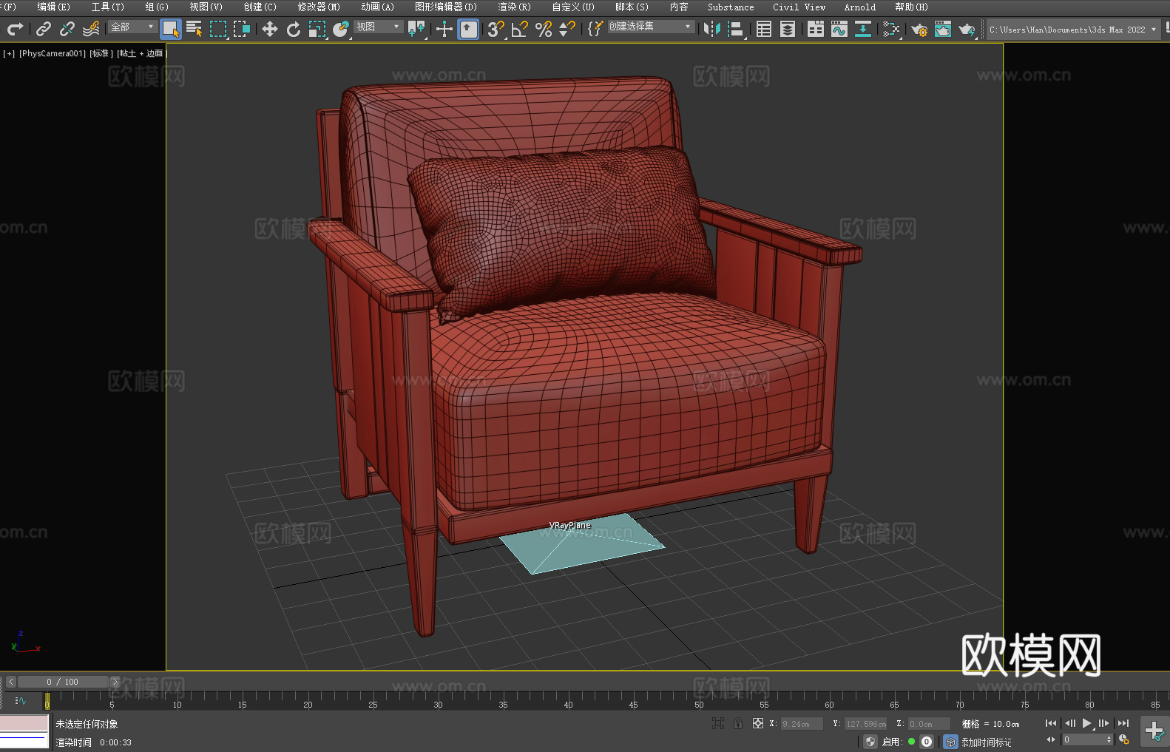The height and width of the screenshot is (752, 1170).
Task: Toggle Scene Explorer icon
Action: (x=764, y=29)
